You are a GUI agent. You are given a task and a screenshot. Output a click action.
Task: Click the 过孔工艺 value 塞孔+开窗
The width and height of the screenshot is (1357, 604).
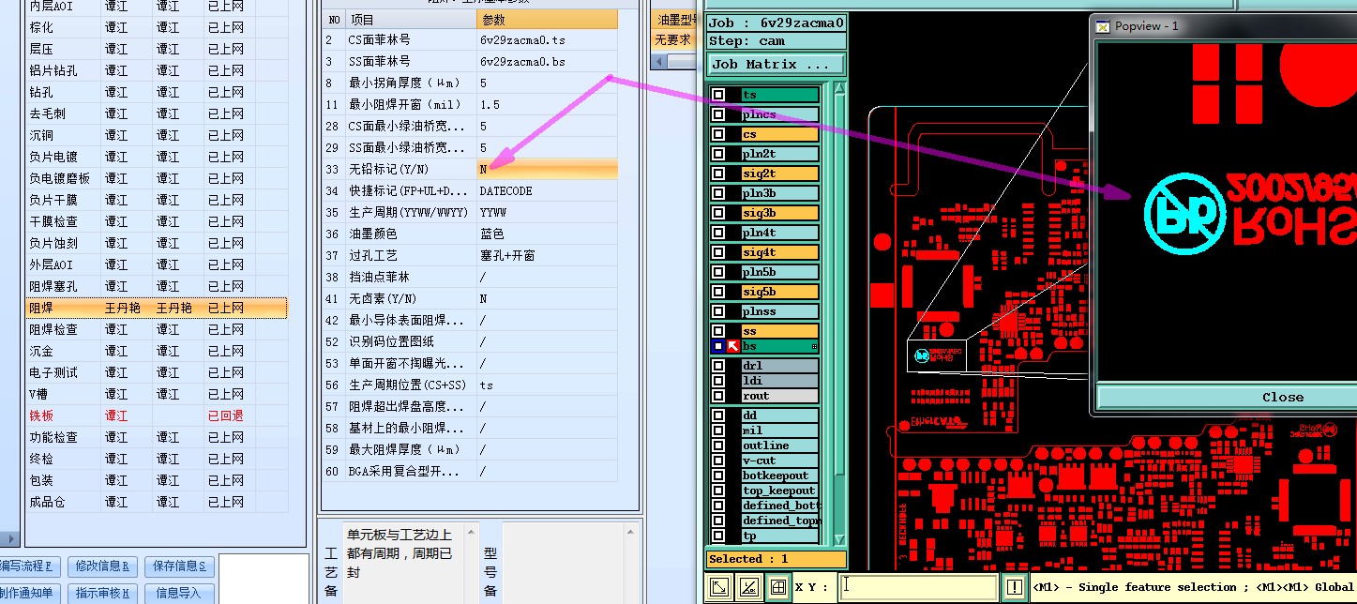[x=547, y=256]
